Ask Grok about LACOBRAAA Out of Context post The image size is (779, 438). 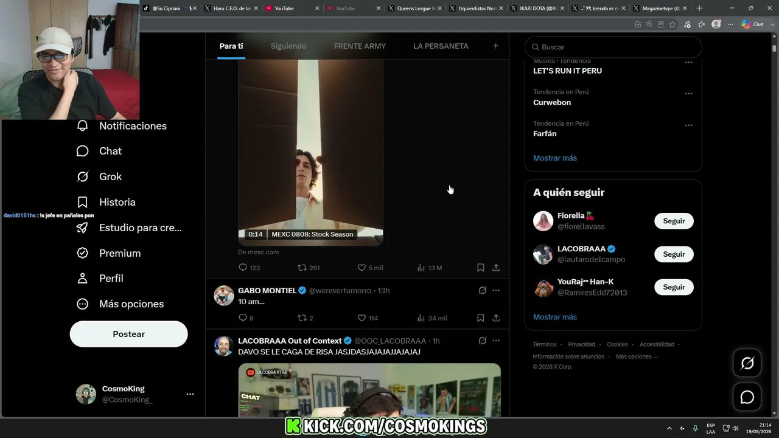[x=483, y=341]
